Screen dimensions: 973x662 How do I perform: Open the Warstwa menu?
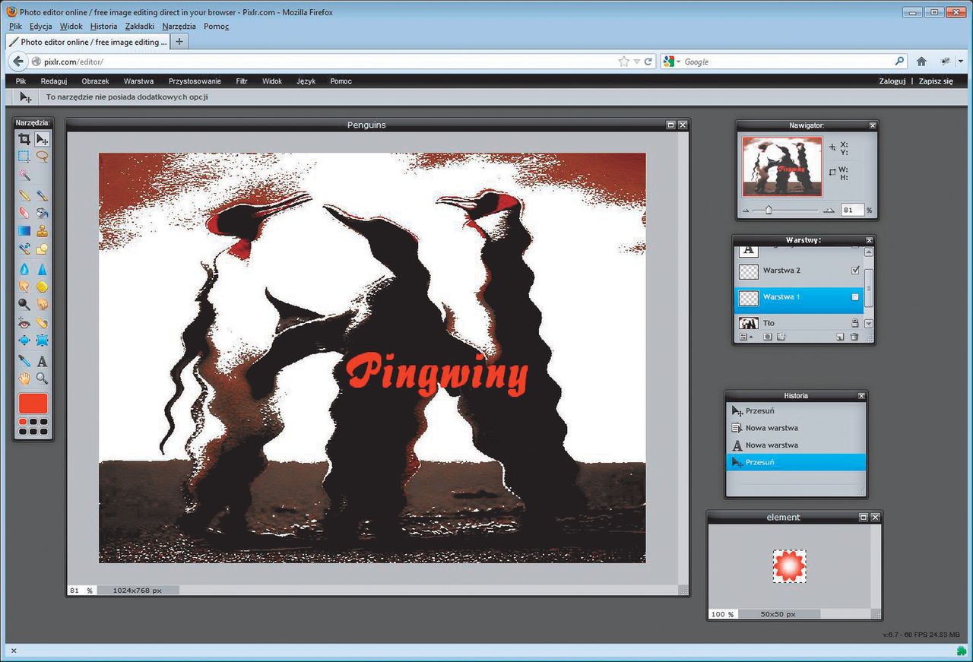coord(139,81)
